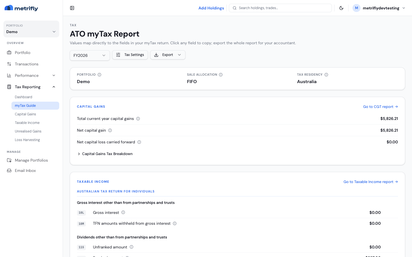The width and height of the screenshot is (412, 257).
Task: Collapse the Tax Reporting section
Action: coord(31,87)
